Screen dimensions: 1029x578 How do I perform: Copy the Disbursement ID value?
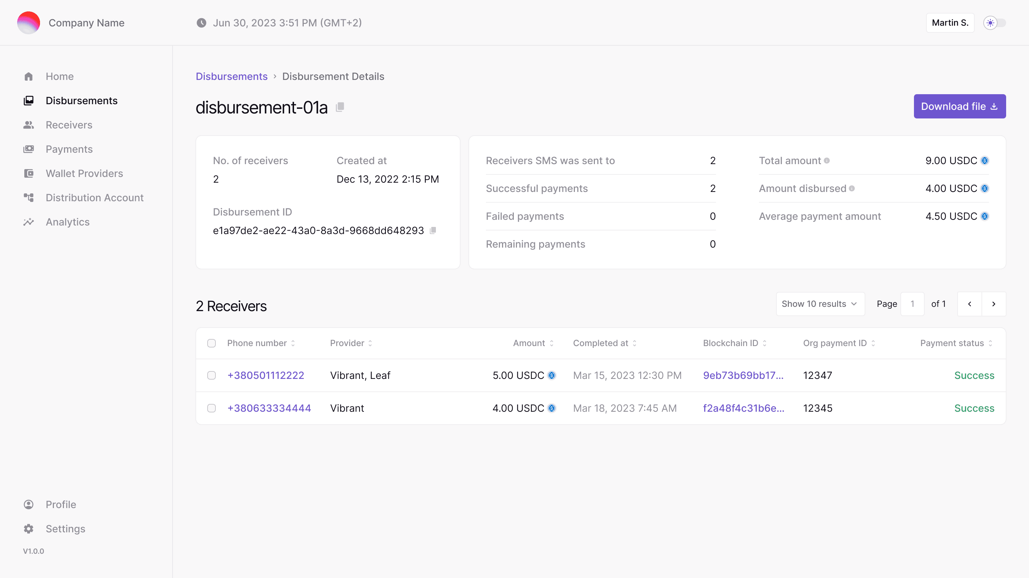[x=433, y=230]
